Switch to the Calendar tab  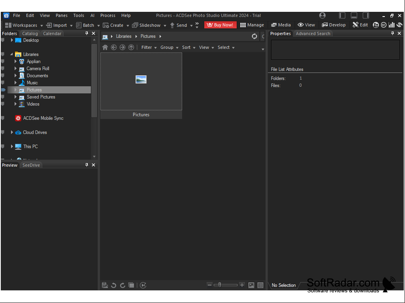click(x=52, y=33)
